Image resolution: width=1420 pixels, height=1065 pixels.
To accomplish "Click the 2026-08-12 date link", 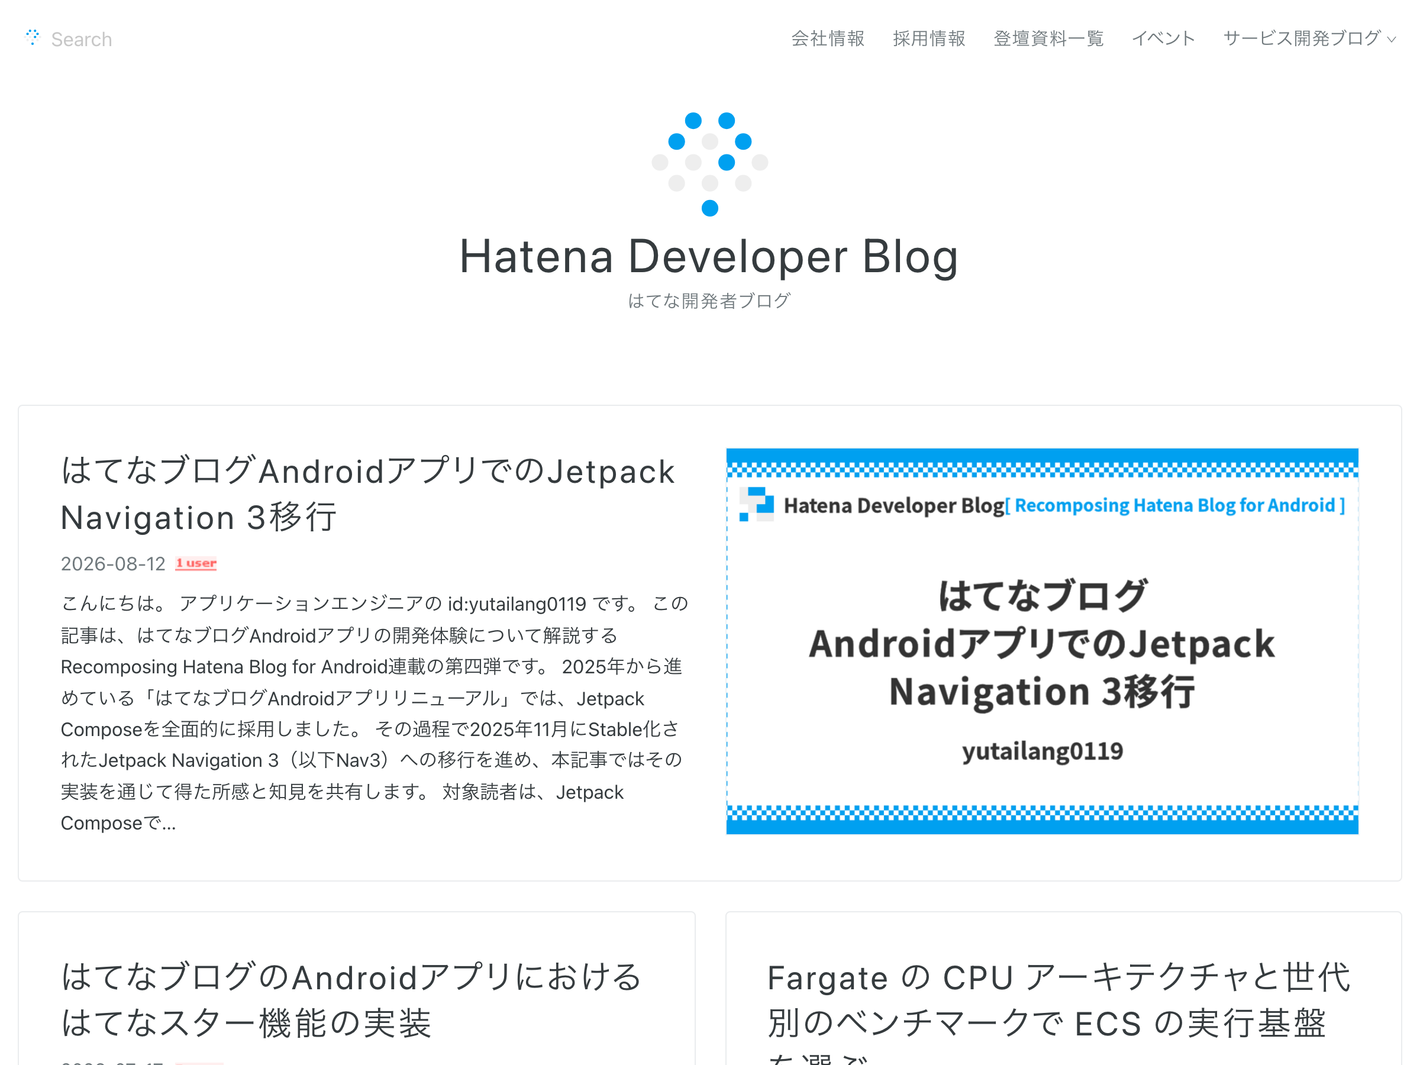I will coord(113,564).
